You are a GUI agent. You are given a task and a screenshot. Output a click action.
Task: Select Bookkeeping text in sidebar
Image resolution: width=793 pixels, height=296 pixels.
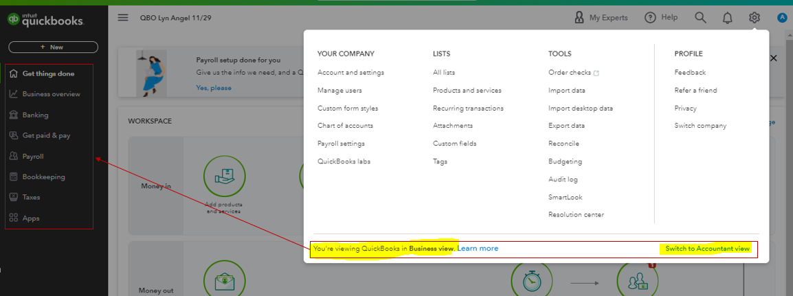coord(43,177)
